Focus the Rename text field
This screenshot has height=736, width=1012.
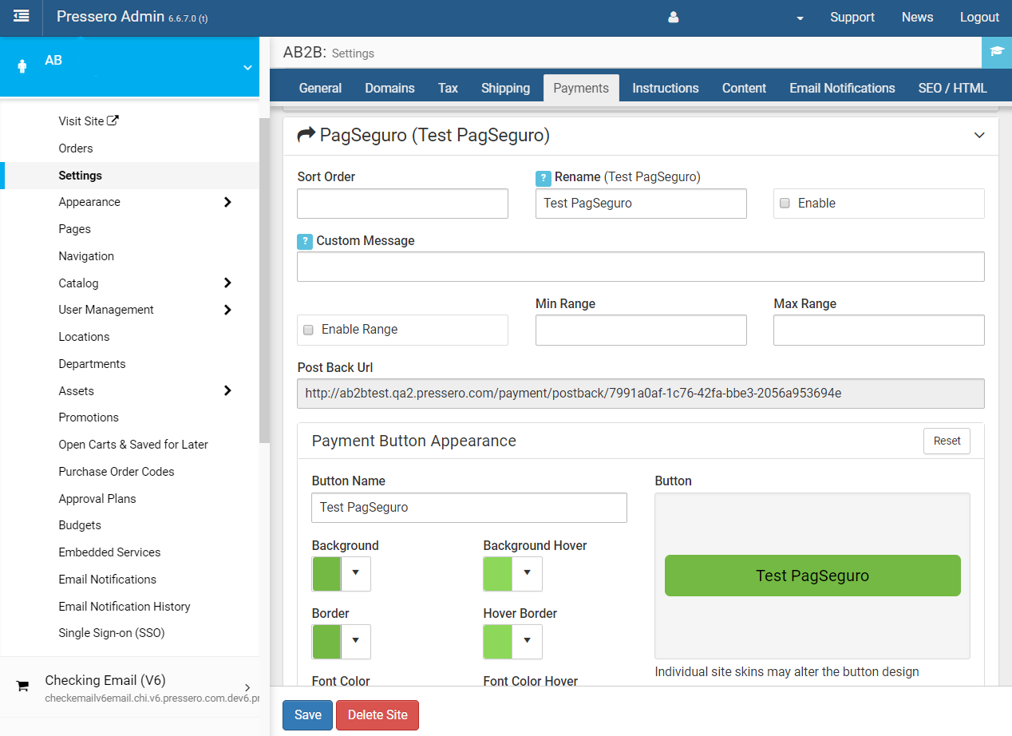(641, 204)
